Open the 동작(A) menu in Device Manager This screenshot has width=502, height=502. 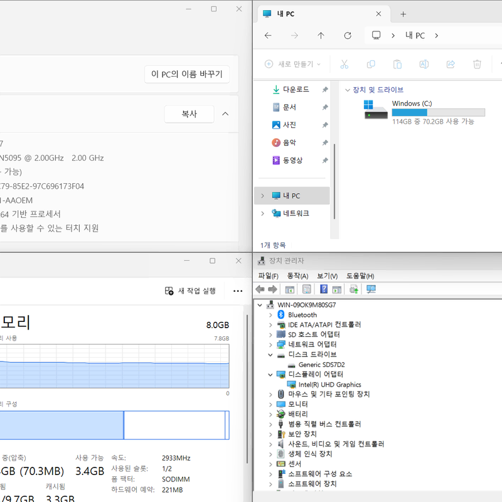click(297, 275)
